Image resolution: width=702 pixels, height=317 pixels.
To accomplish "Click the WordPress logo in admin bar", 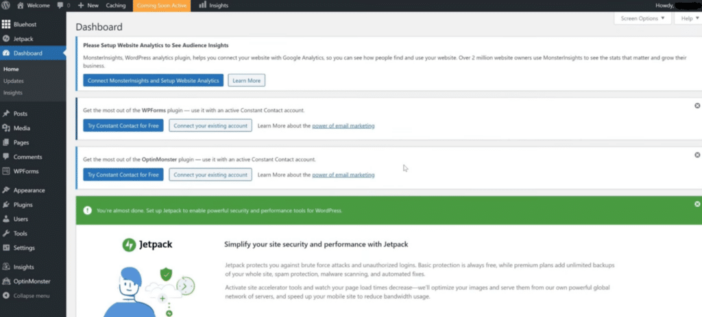I will [5, 5].
